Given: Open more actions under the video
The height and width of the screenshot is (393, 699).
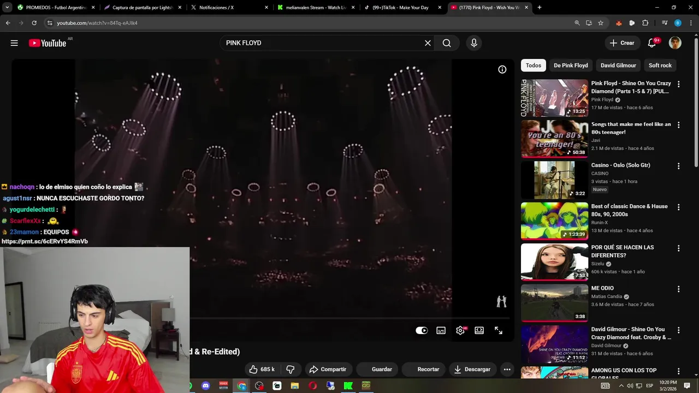Looking at the screenshot, I should tap(507, 370).
